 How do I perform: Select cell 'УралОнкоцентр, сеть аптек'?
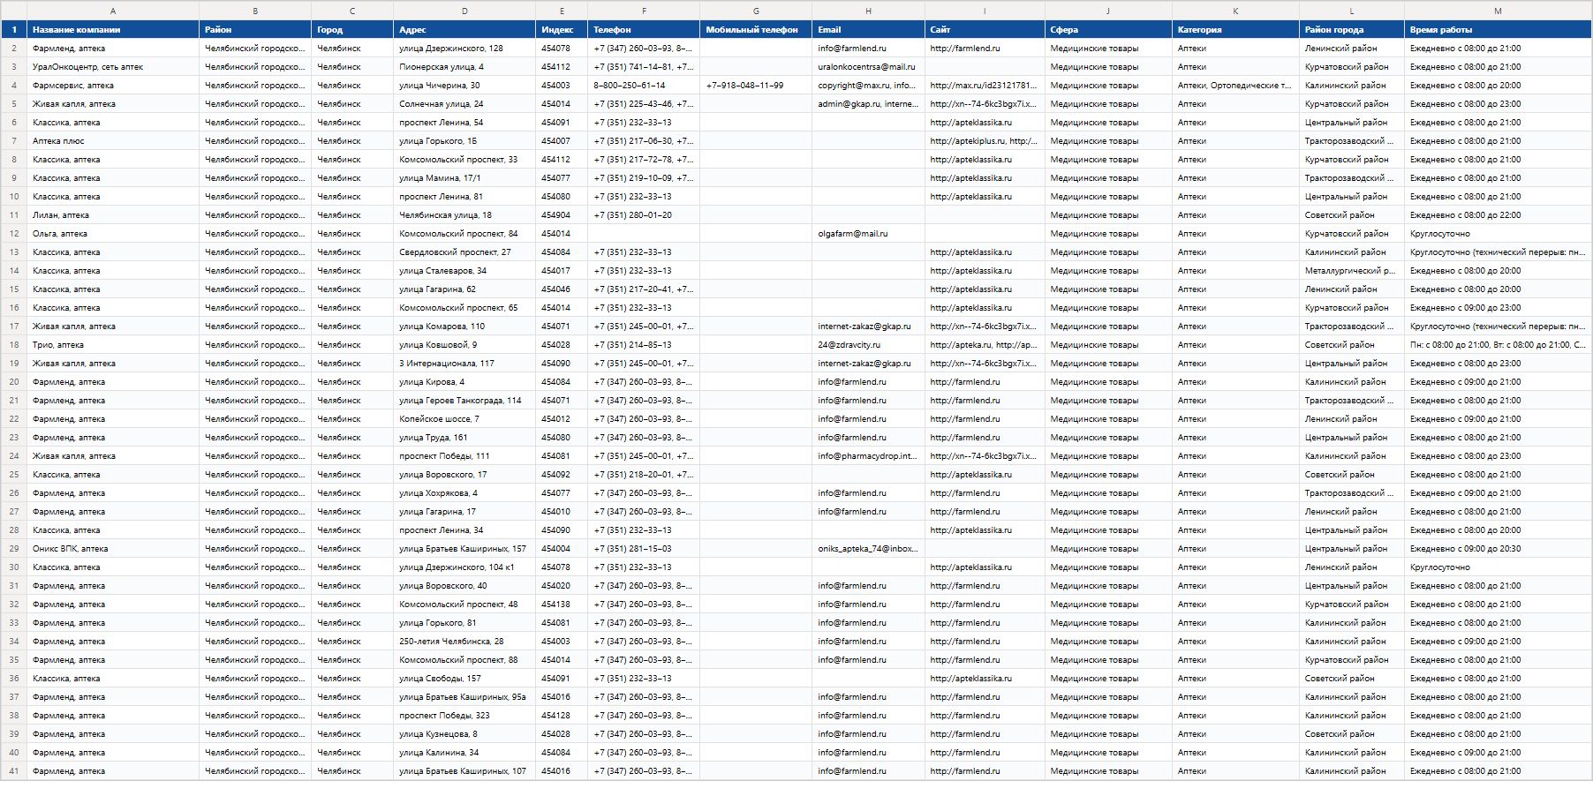[x=113, y=67]
